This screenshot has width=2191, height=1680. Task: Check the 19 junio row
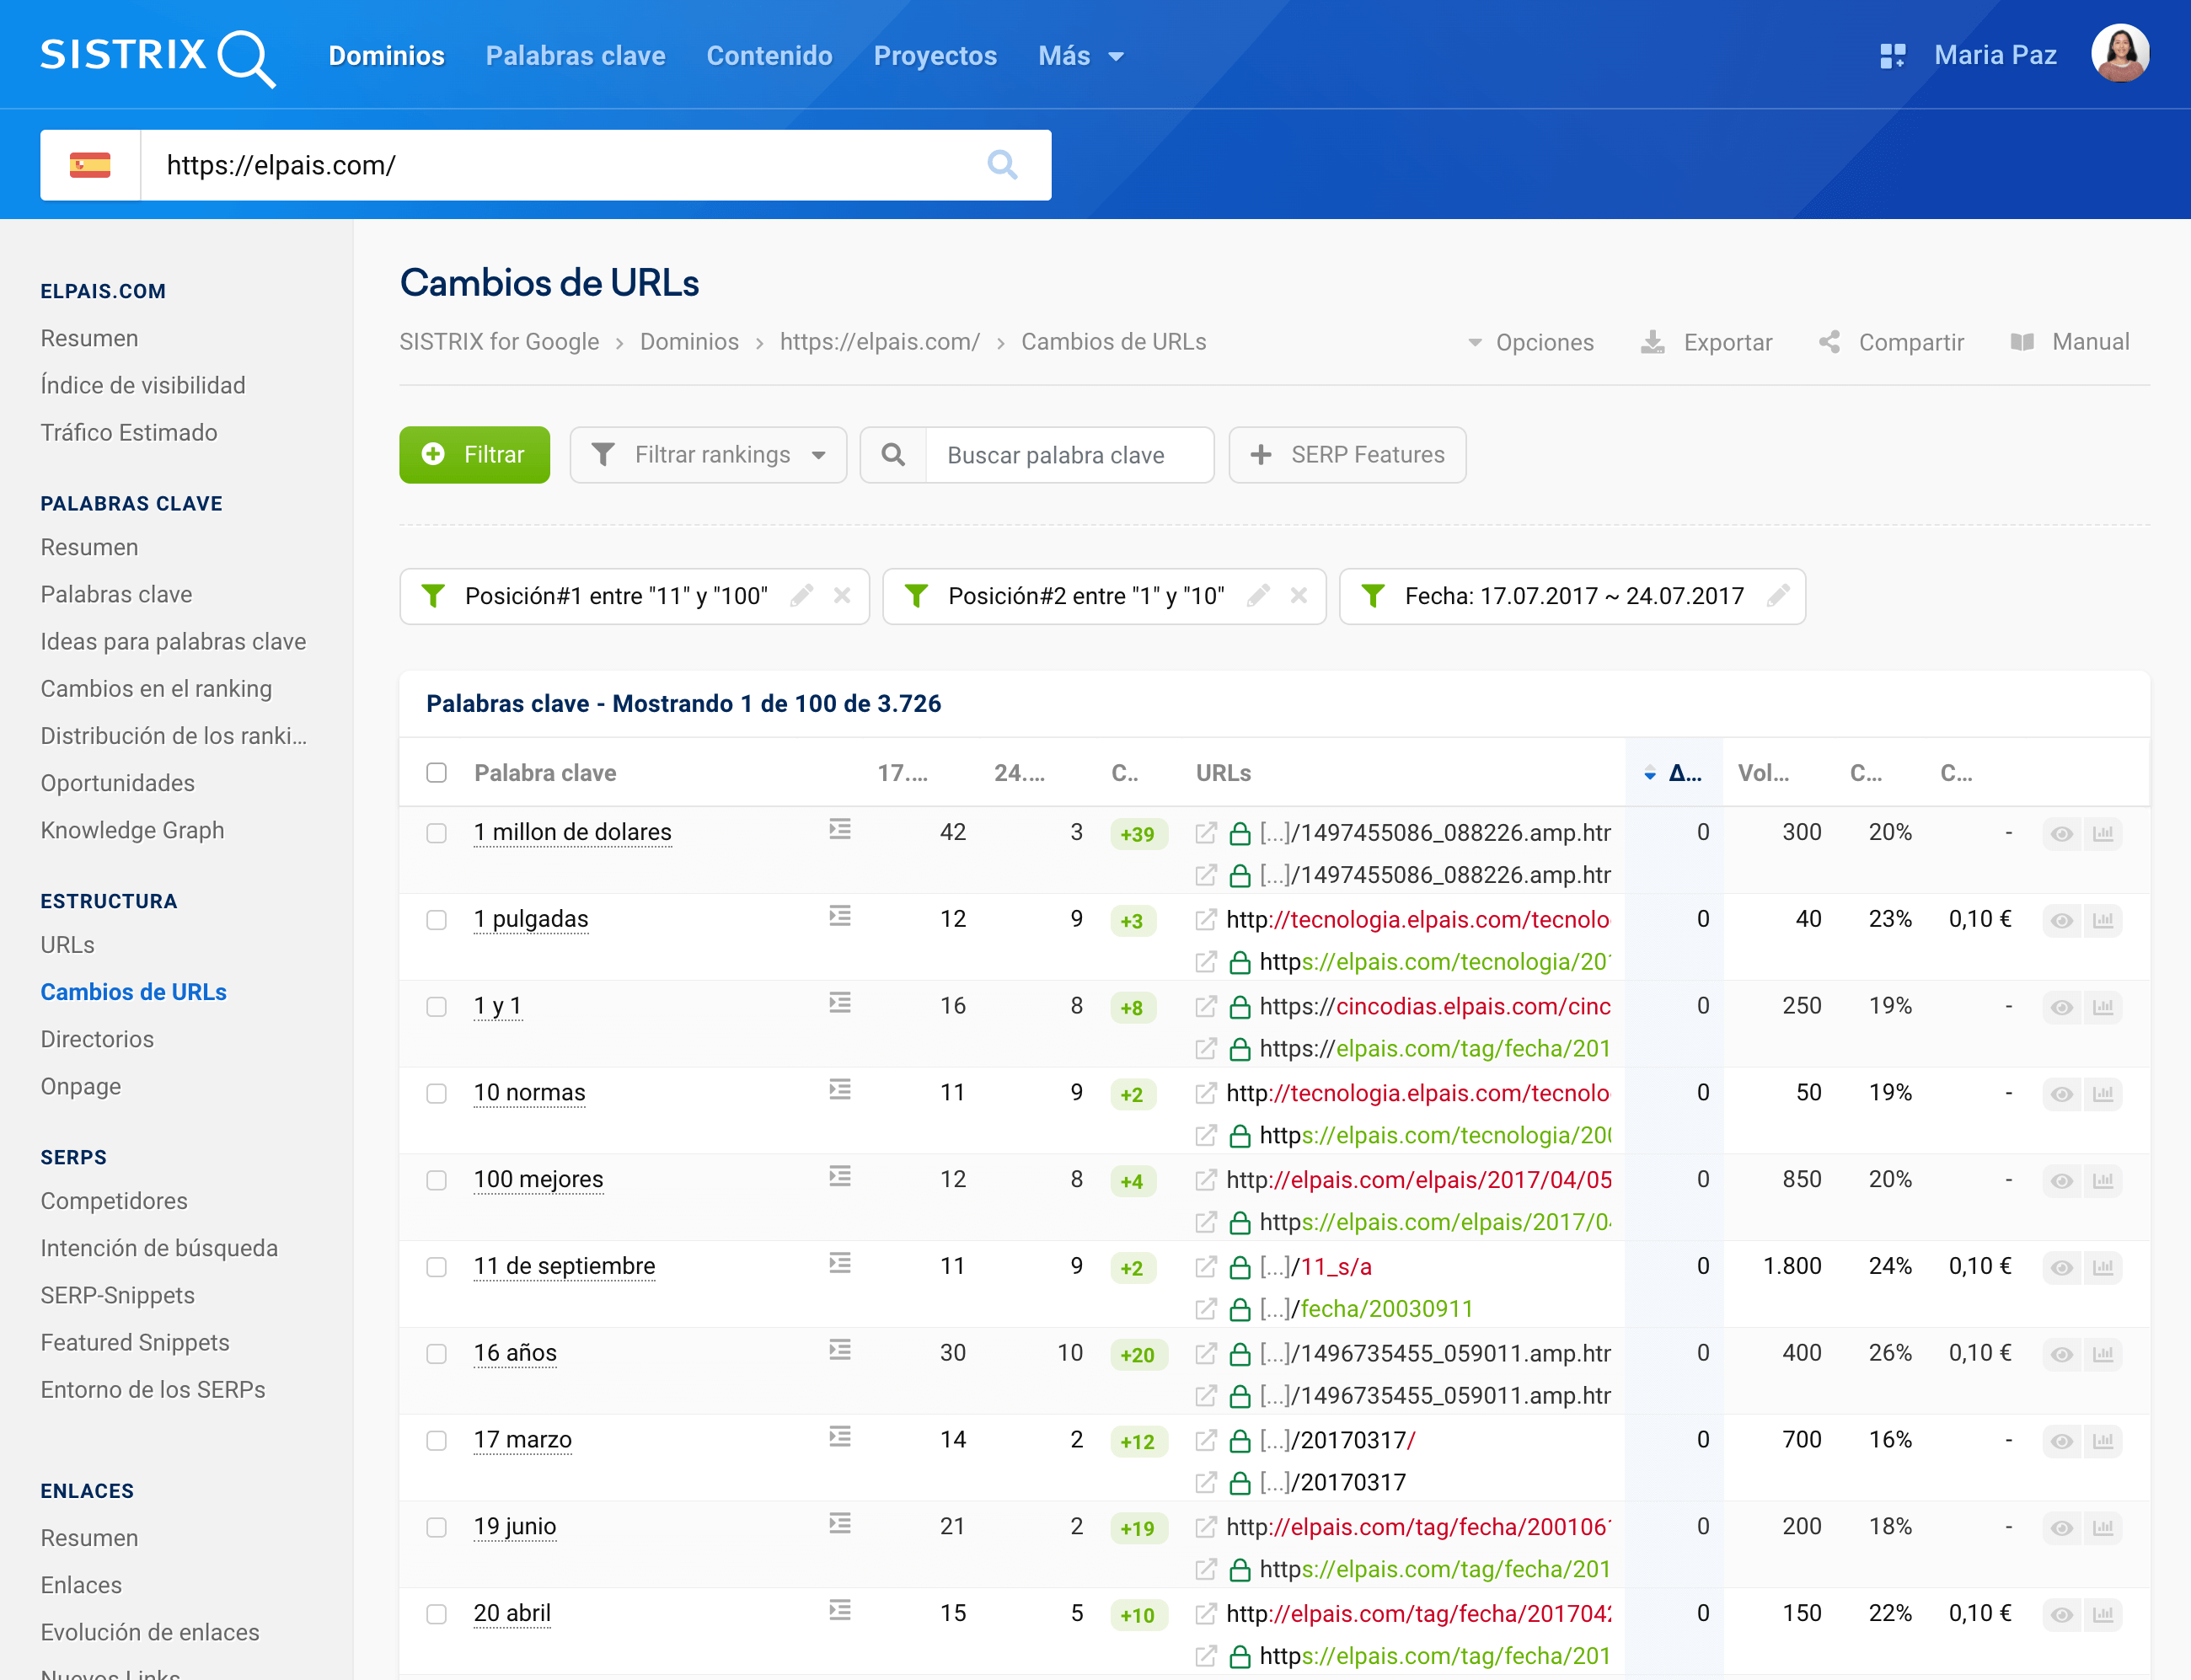tap(436, 1528)
